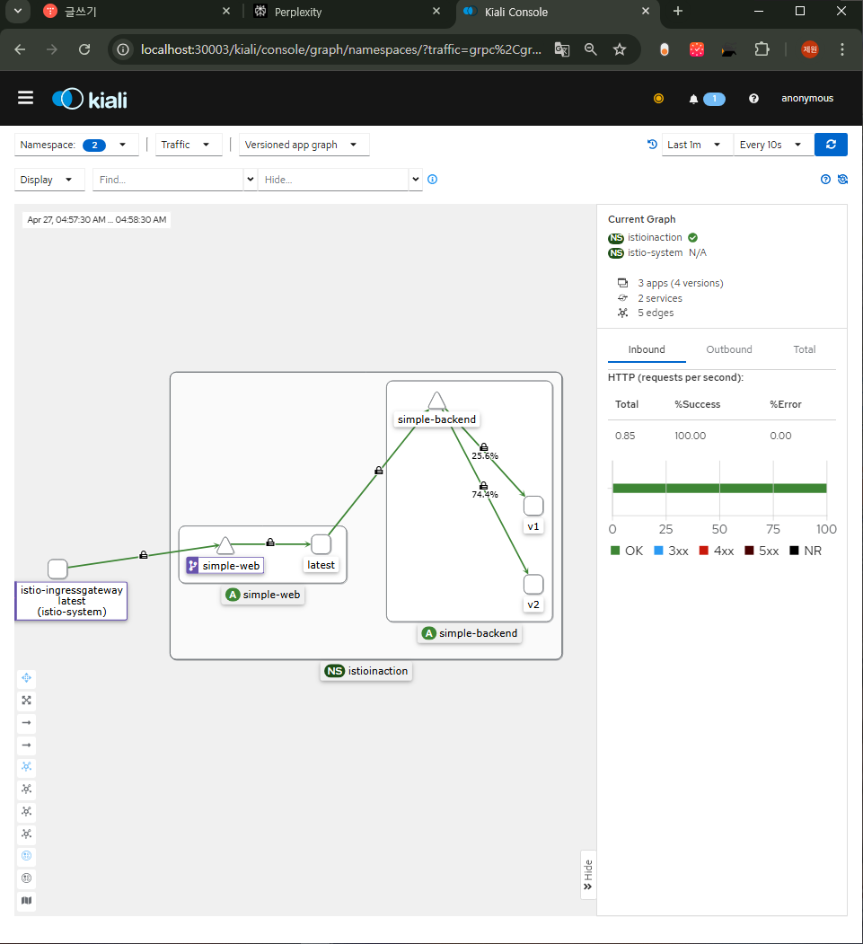The image size is (863, 944).
Task: Click the red 4xx legend swatch
Action: pyautogui.click(x=703, y=551)
